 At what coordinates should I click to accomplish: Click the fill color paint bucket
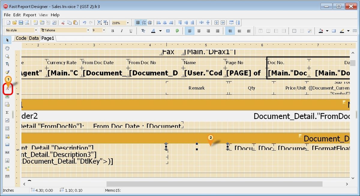coord(321,31)
